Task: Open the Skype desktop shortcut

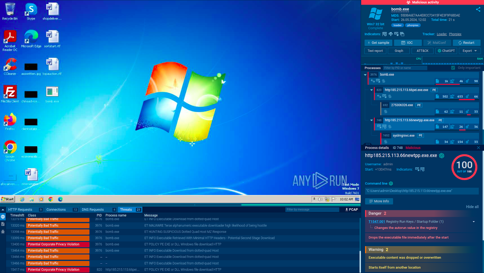Action: 31,11
